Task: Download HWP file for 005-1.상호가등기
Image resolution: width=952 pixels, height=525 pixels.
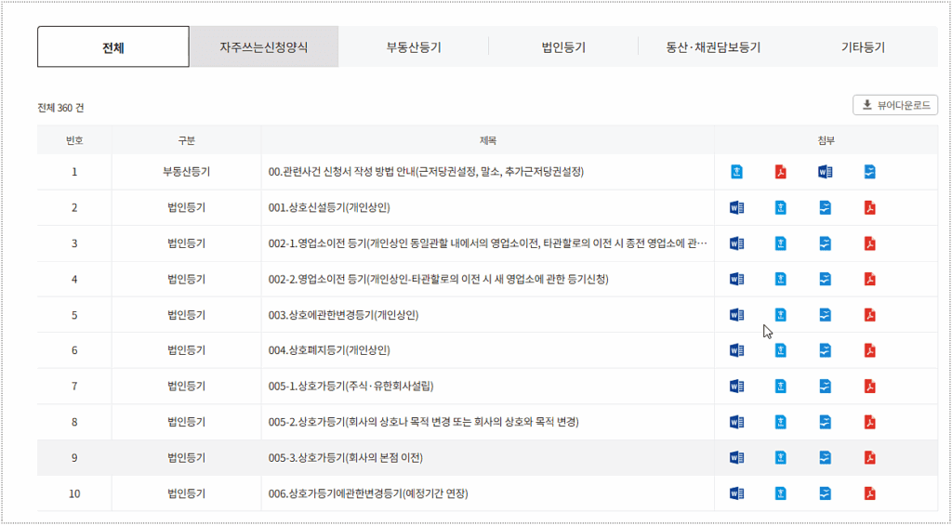Action: (781, 386)
